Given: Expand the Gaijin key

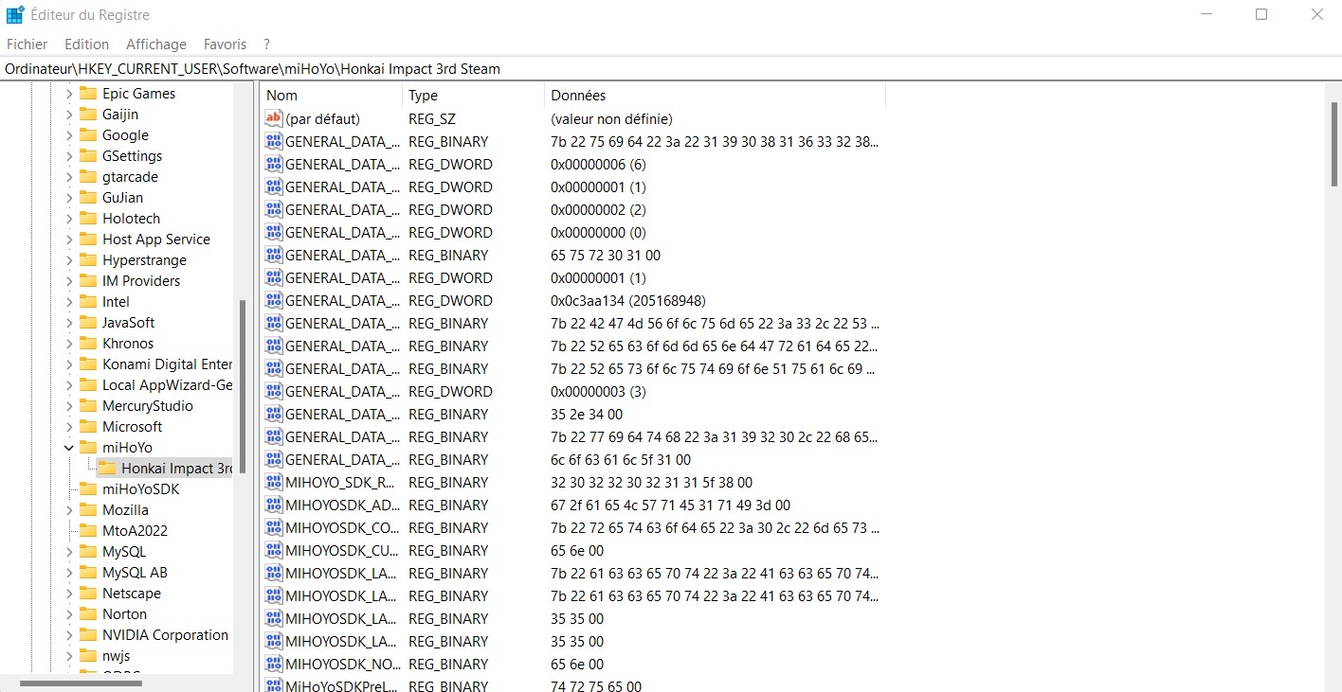Looking at the screenshot, I should pos(69,115).
